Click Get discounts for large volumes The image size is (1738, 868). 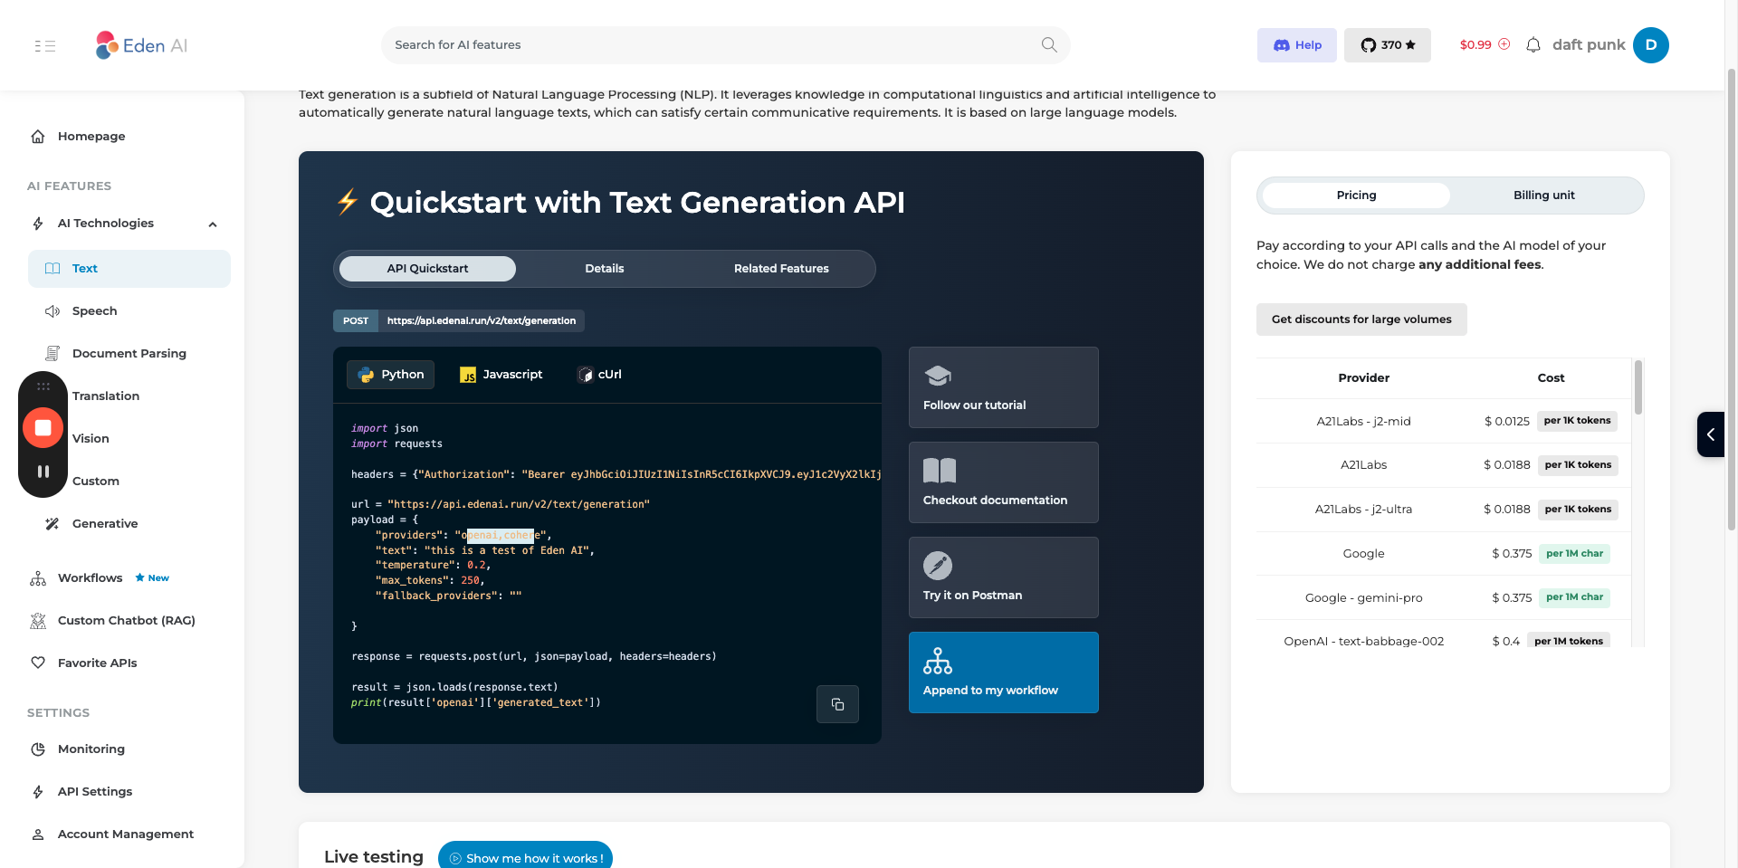tap(1361, 320)
